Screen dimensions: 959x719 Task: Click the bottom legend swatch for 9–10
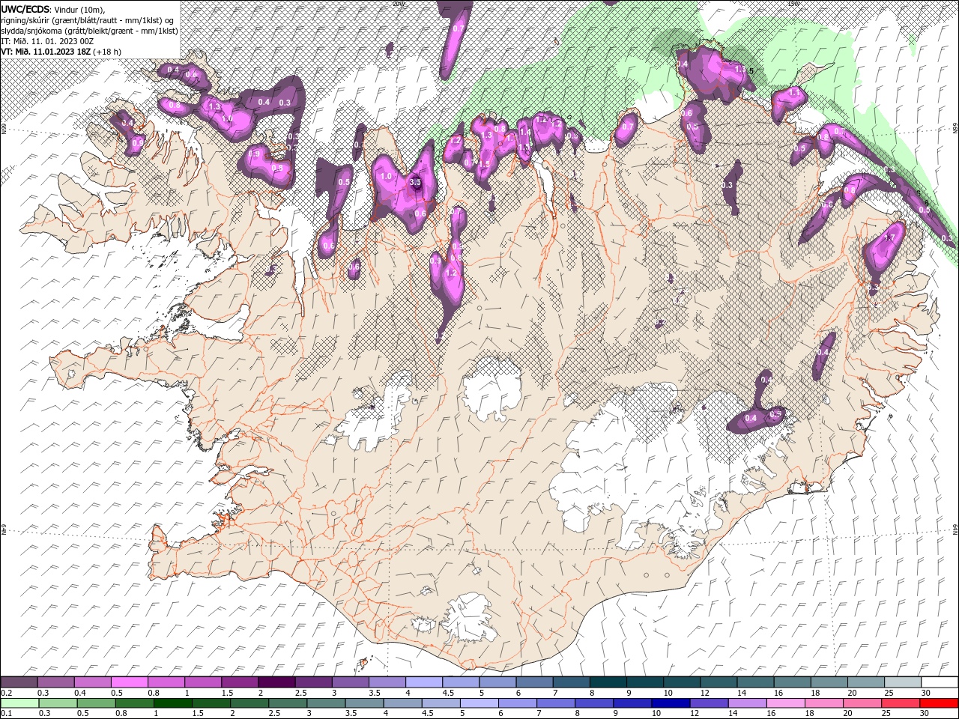(634, 703)
